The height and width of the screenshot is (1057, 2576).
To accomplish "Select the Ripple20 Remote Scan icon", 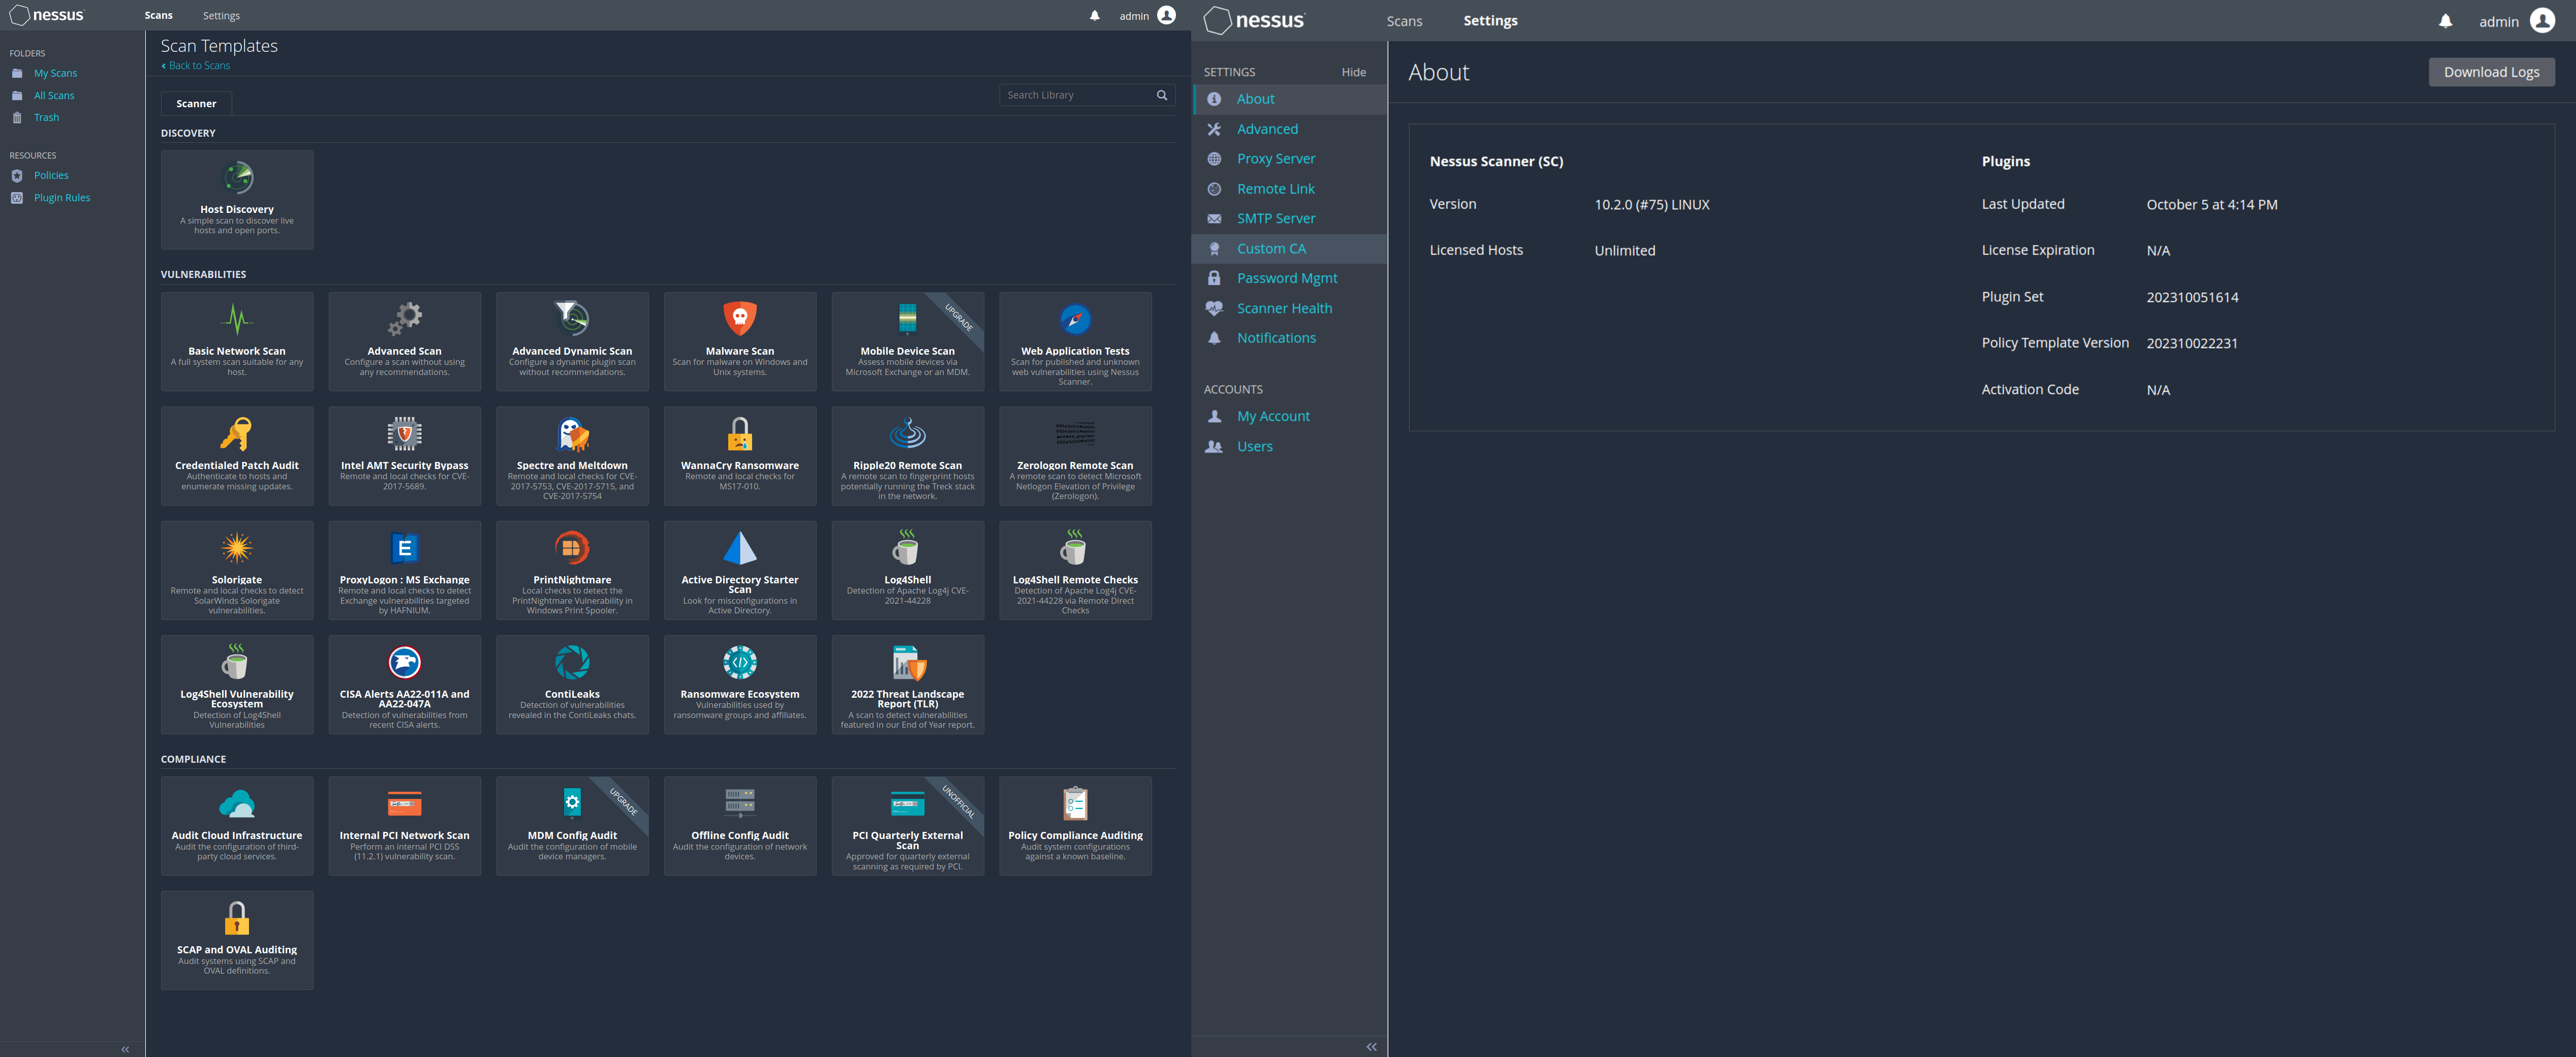I will [907, 433].
